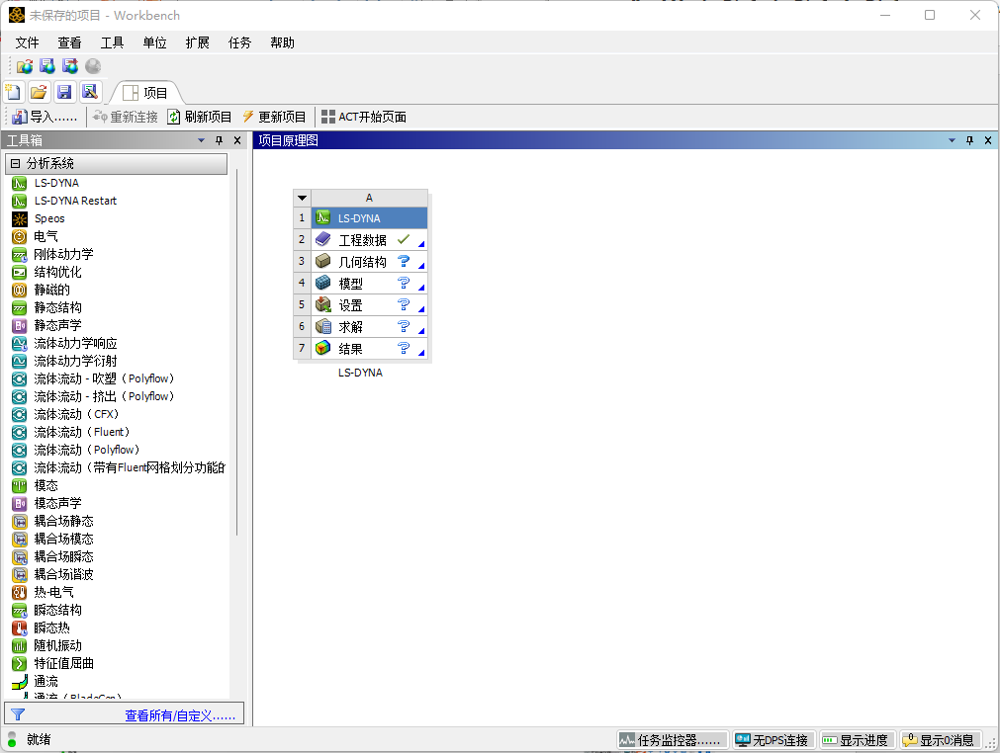The image size is (1000, 753).
Task: Close the 工具箱 panel
Action: pyautogui.click(x=237, y=140)
